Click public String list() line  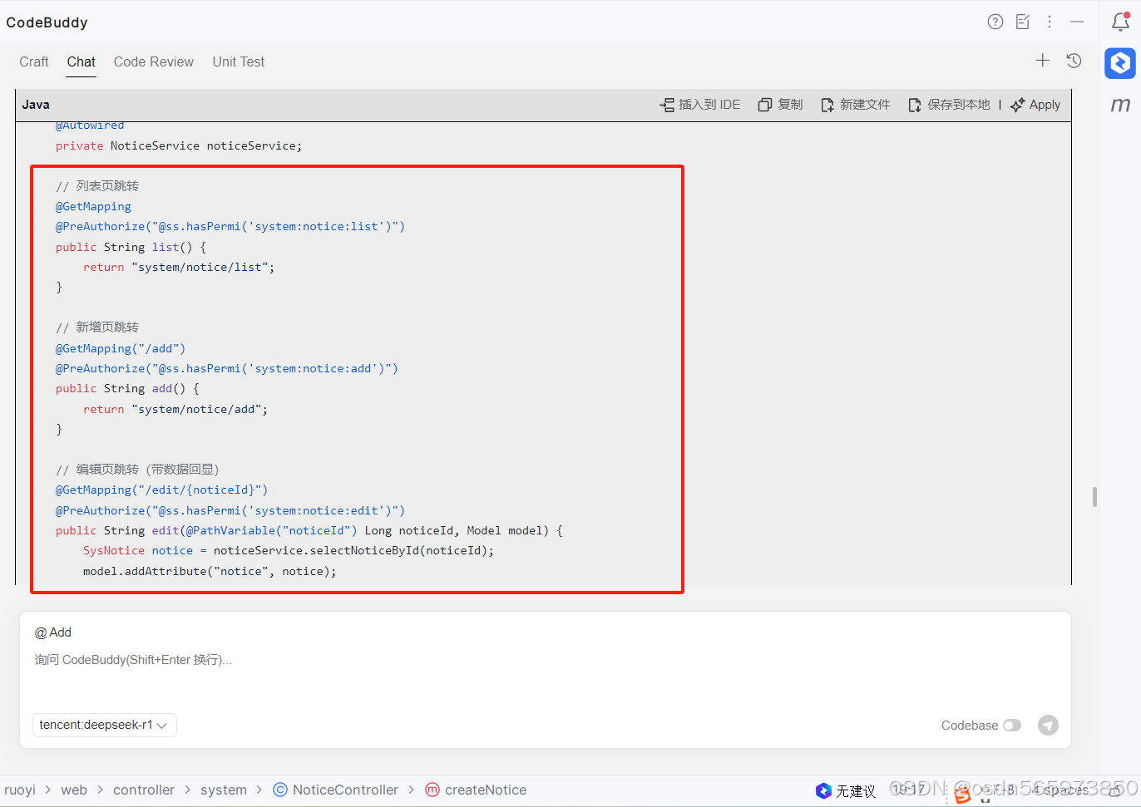point(131,248)
